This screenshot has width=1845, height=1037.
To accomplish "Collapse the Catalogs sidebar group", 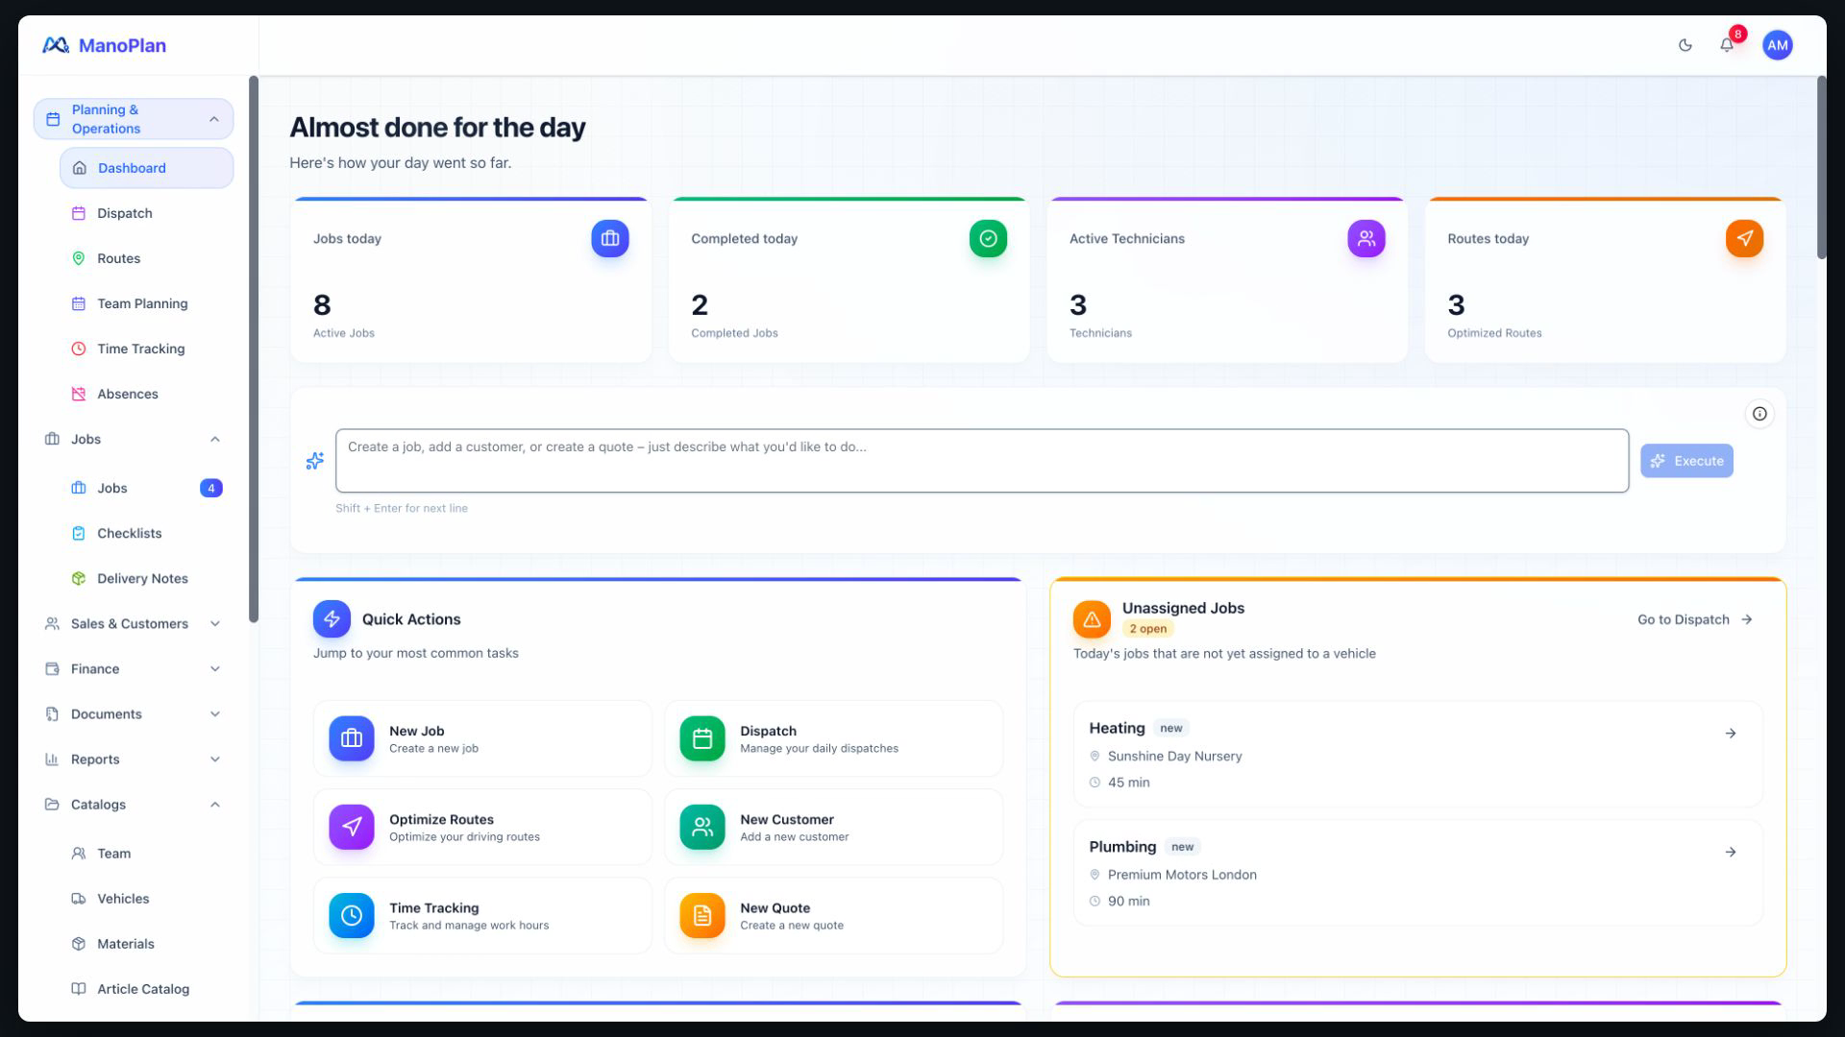I will click(134, 804).
